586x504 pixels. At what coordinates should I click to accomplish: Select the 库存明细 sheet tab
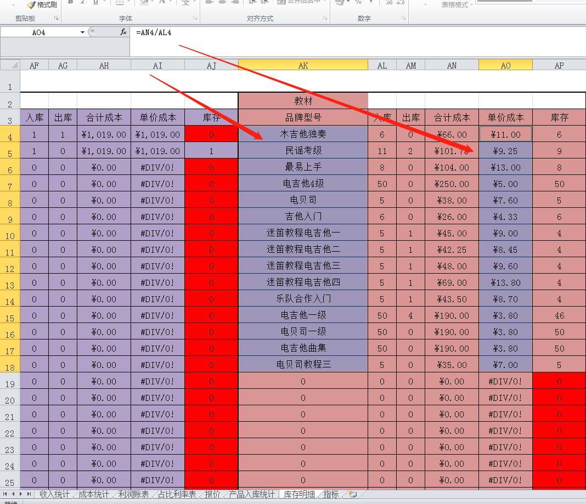tap(300, 494)
